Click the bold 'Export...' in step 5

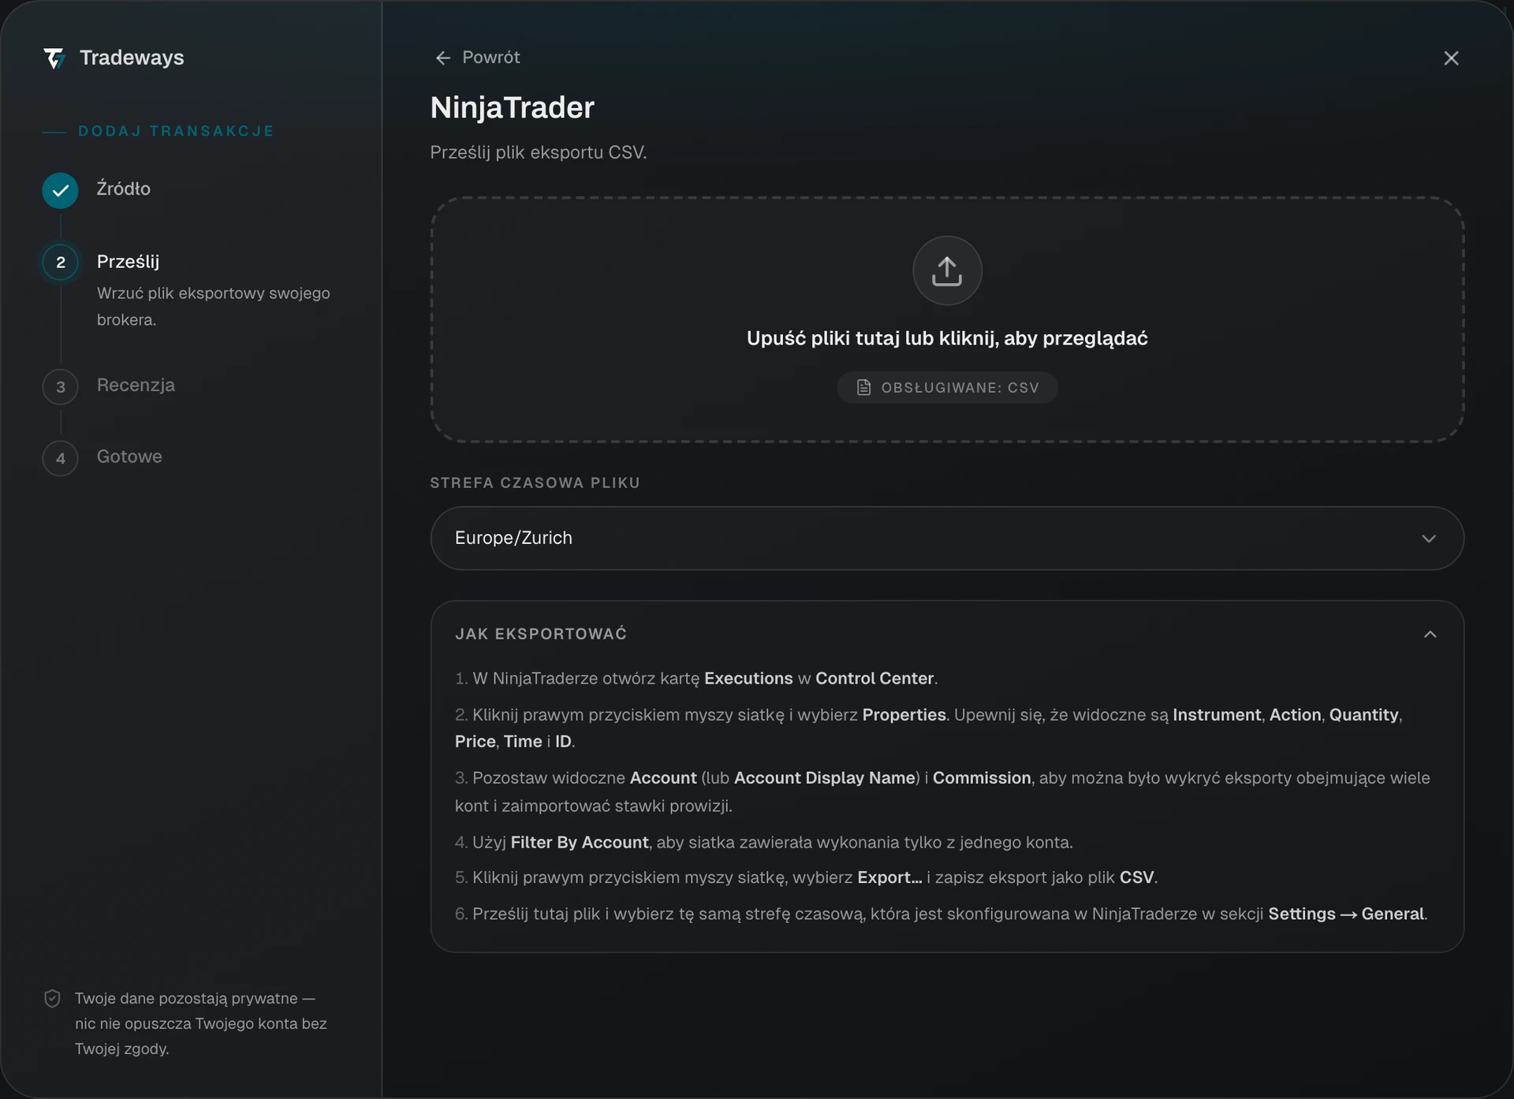pyautogui.click(x=889, y=877)
